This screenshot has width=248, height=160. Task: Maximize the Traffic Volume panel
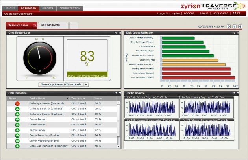(x=238, y=94)
